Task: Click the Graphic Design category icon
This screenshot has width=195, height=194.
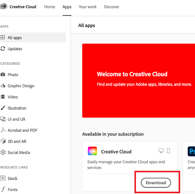Action: coord(3,86)
